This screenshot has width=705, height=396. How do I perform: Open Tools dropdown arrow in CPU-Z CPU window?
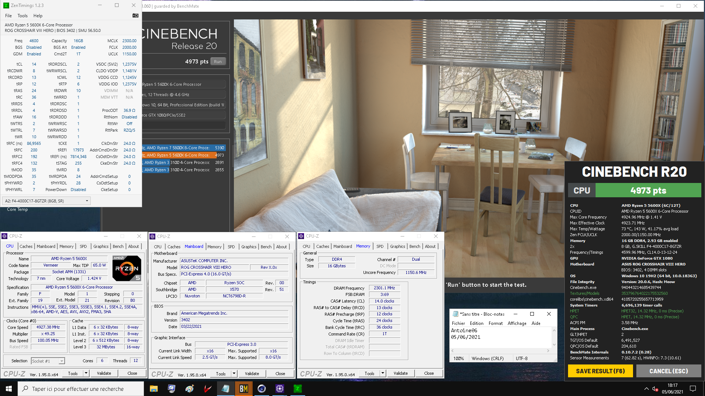click(86, 373)
